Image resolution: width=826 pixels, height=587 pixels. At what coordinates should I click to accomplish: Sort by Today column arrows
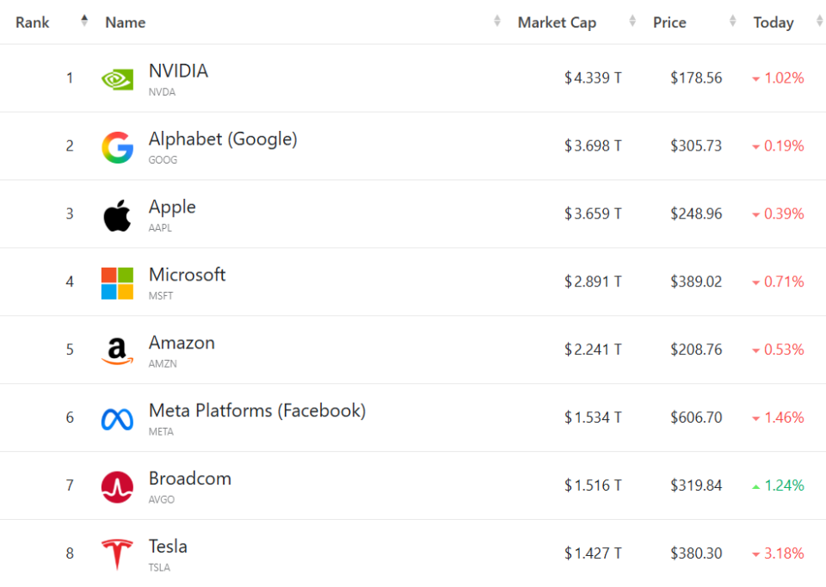click(x=819, y=22)
